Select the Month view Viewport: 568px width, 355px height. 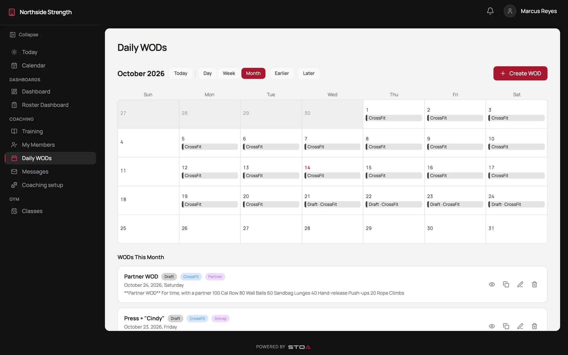pyautogui.click(x=253, y=73)
